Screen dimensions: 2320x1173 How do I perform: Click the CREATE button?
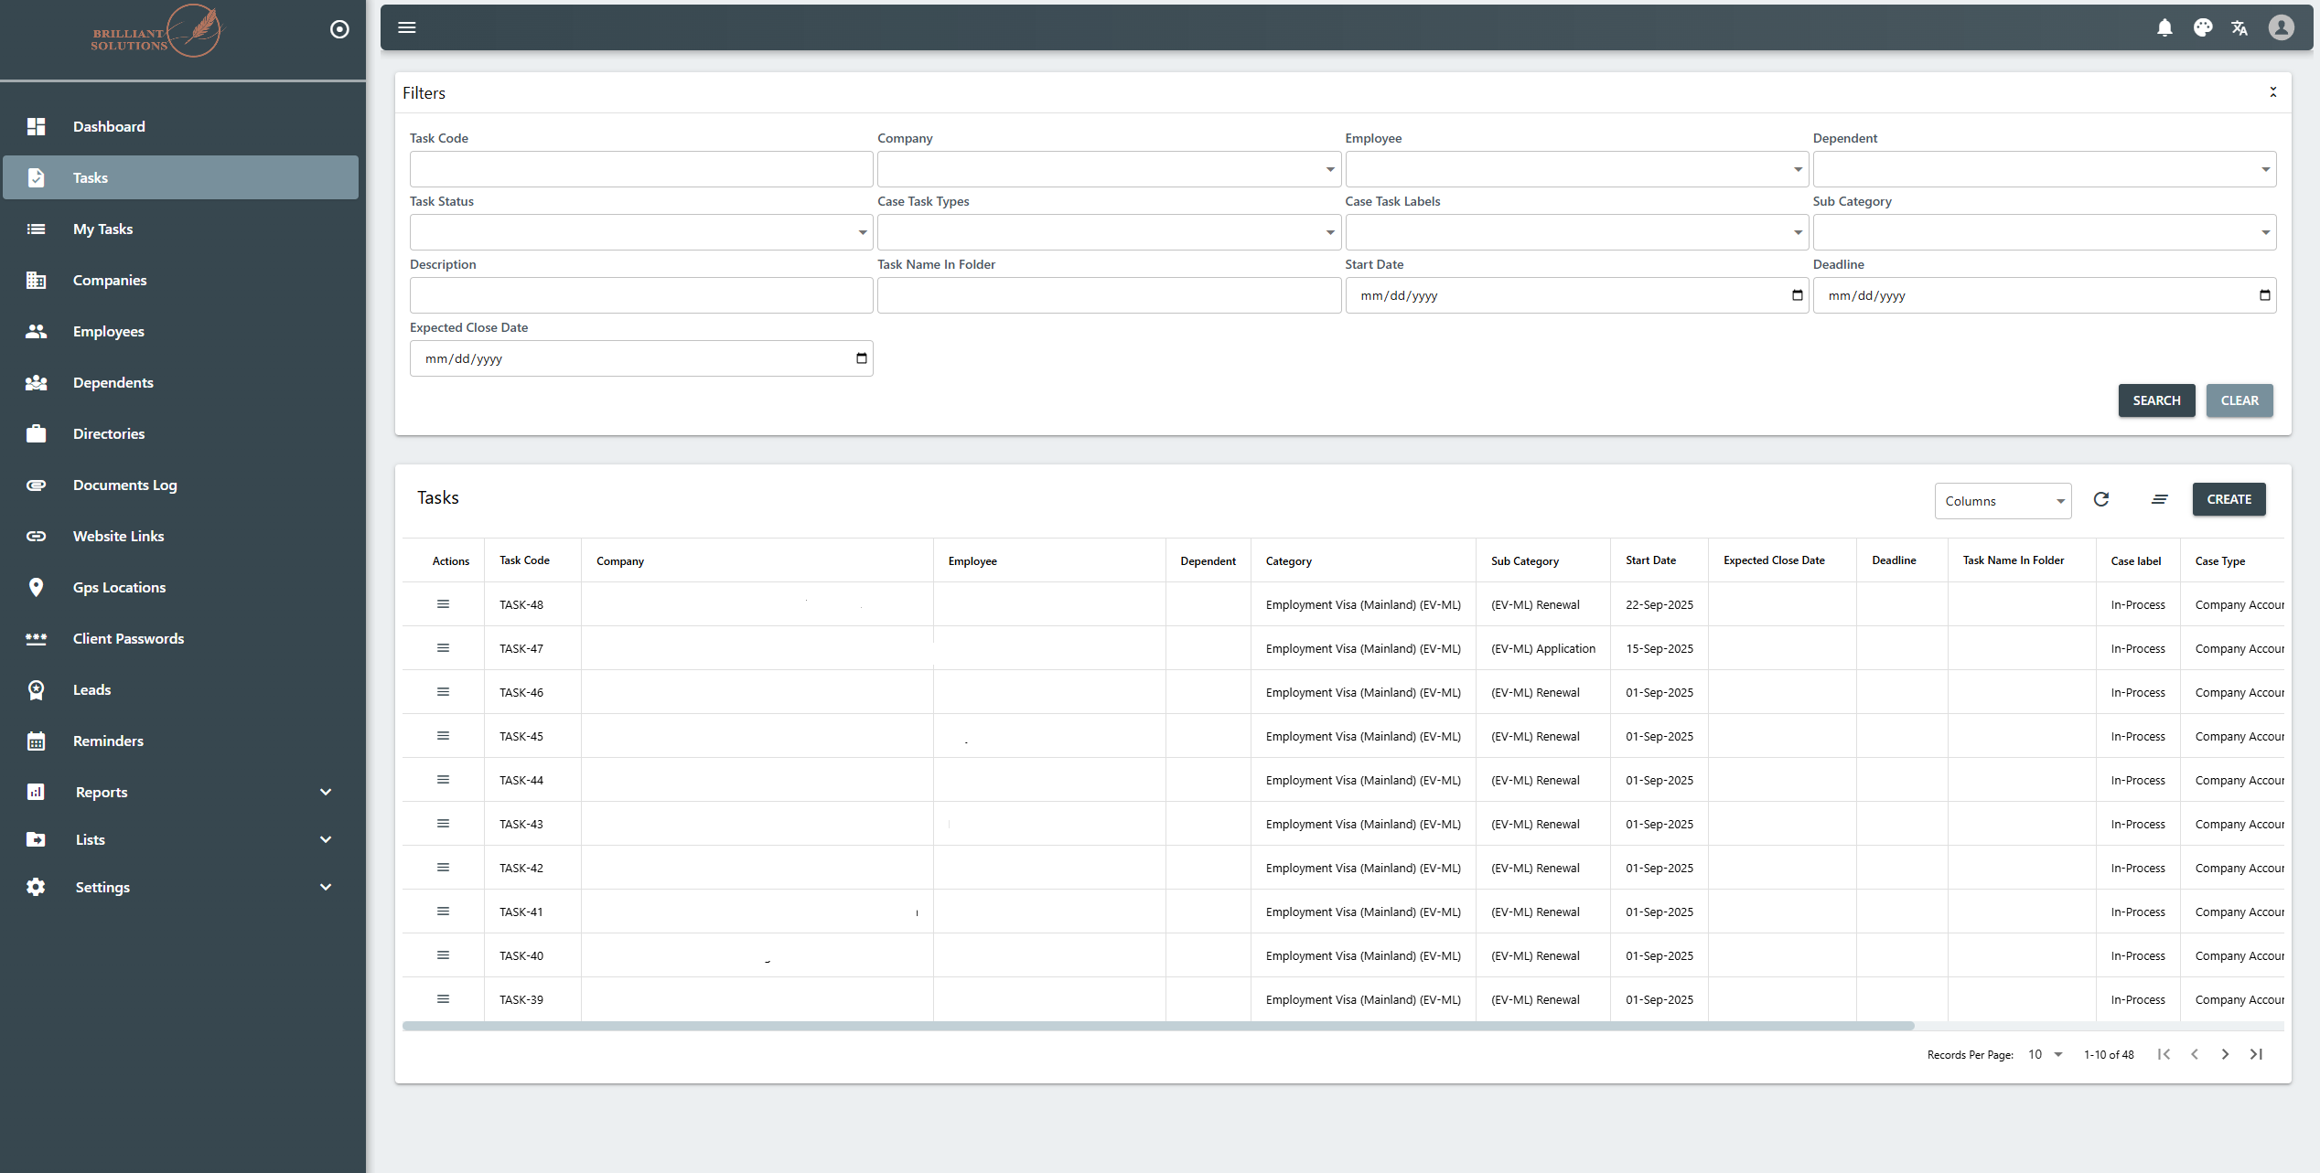(2229, 499)
